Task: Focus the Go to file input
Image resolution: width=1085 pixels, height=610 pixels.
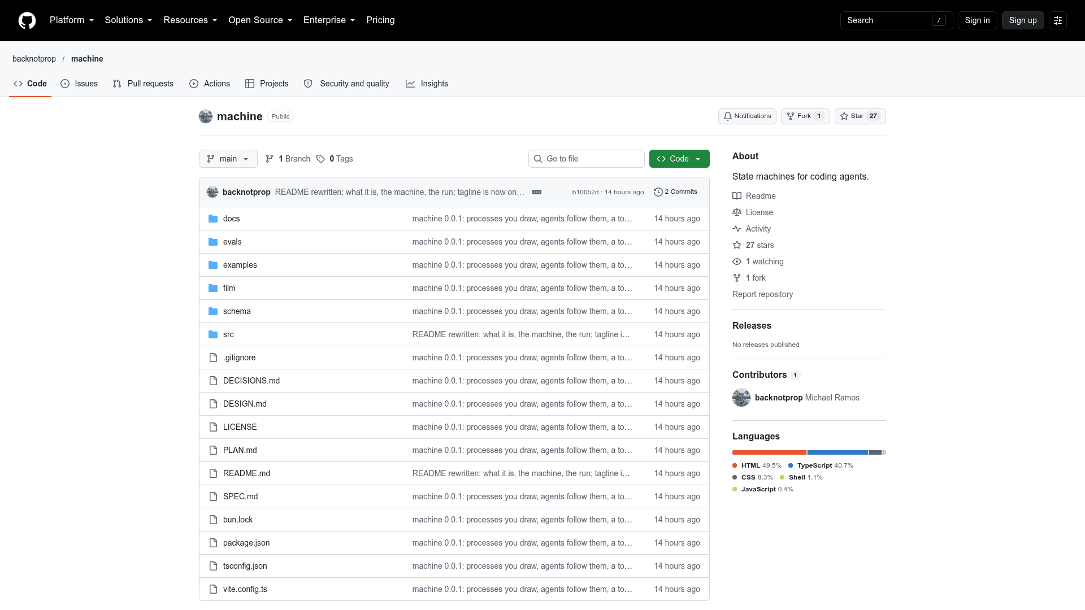Action: click(587, 159)
